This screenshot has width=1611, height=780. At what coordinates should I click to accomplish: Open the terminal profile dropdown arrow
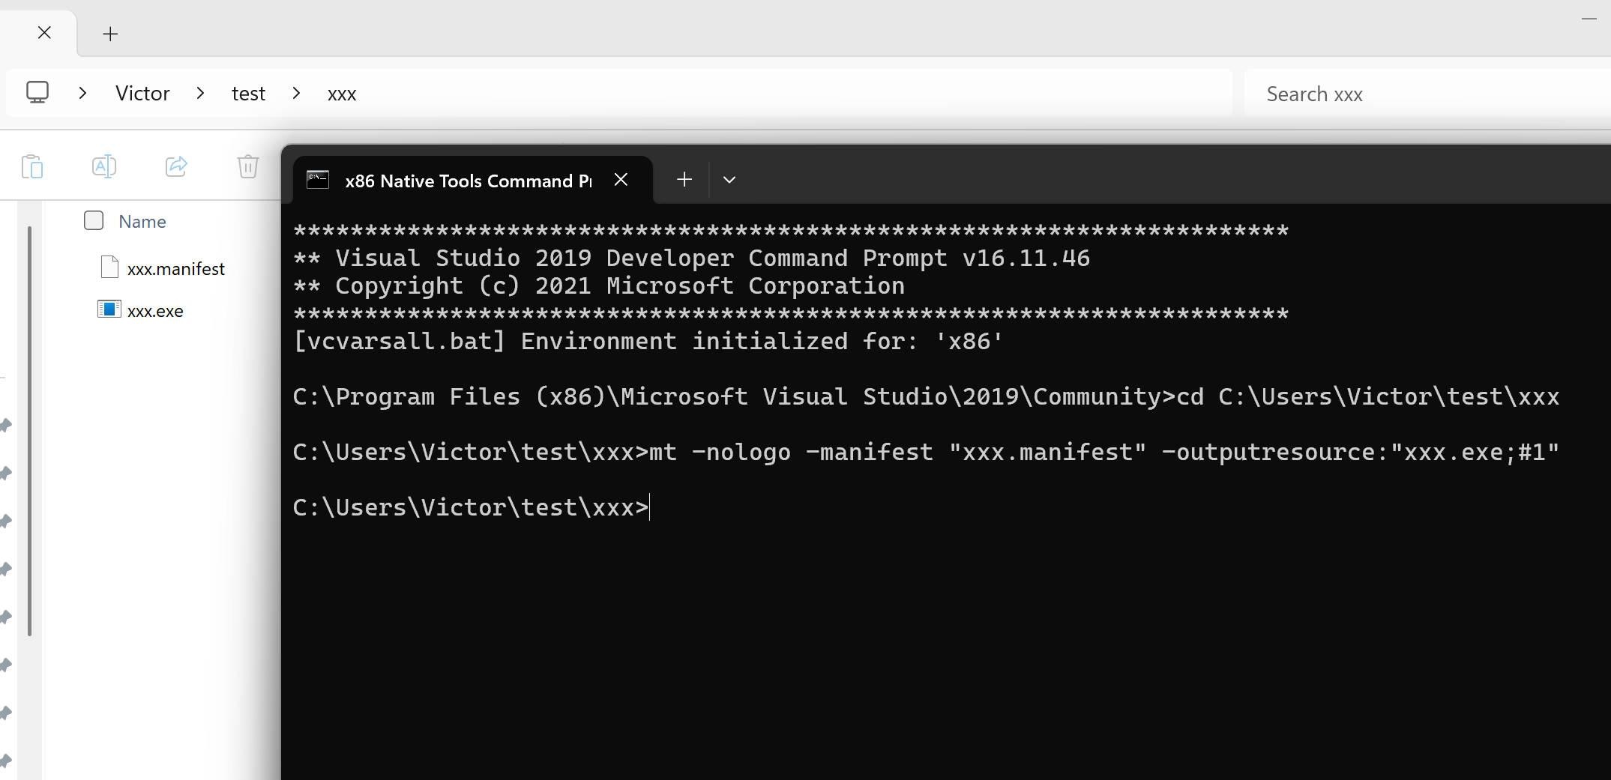[729, 180]
